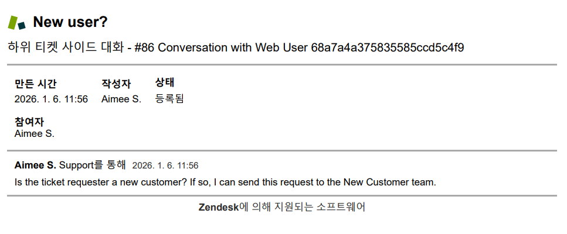Click the "New user?" ticket title

pos(70,22)
